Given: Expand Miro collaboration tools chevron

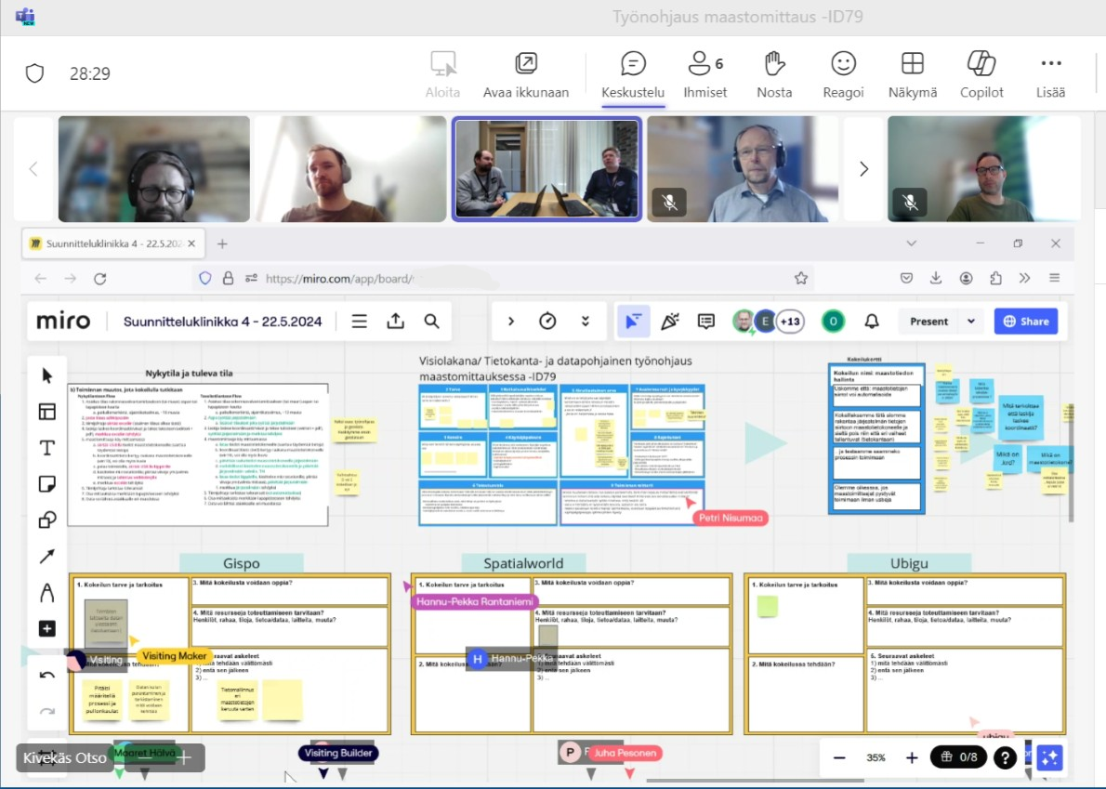Looking at the screenshot, I should click(x=510, y=322).
